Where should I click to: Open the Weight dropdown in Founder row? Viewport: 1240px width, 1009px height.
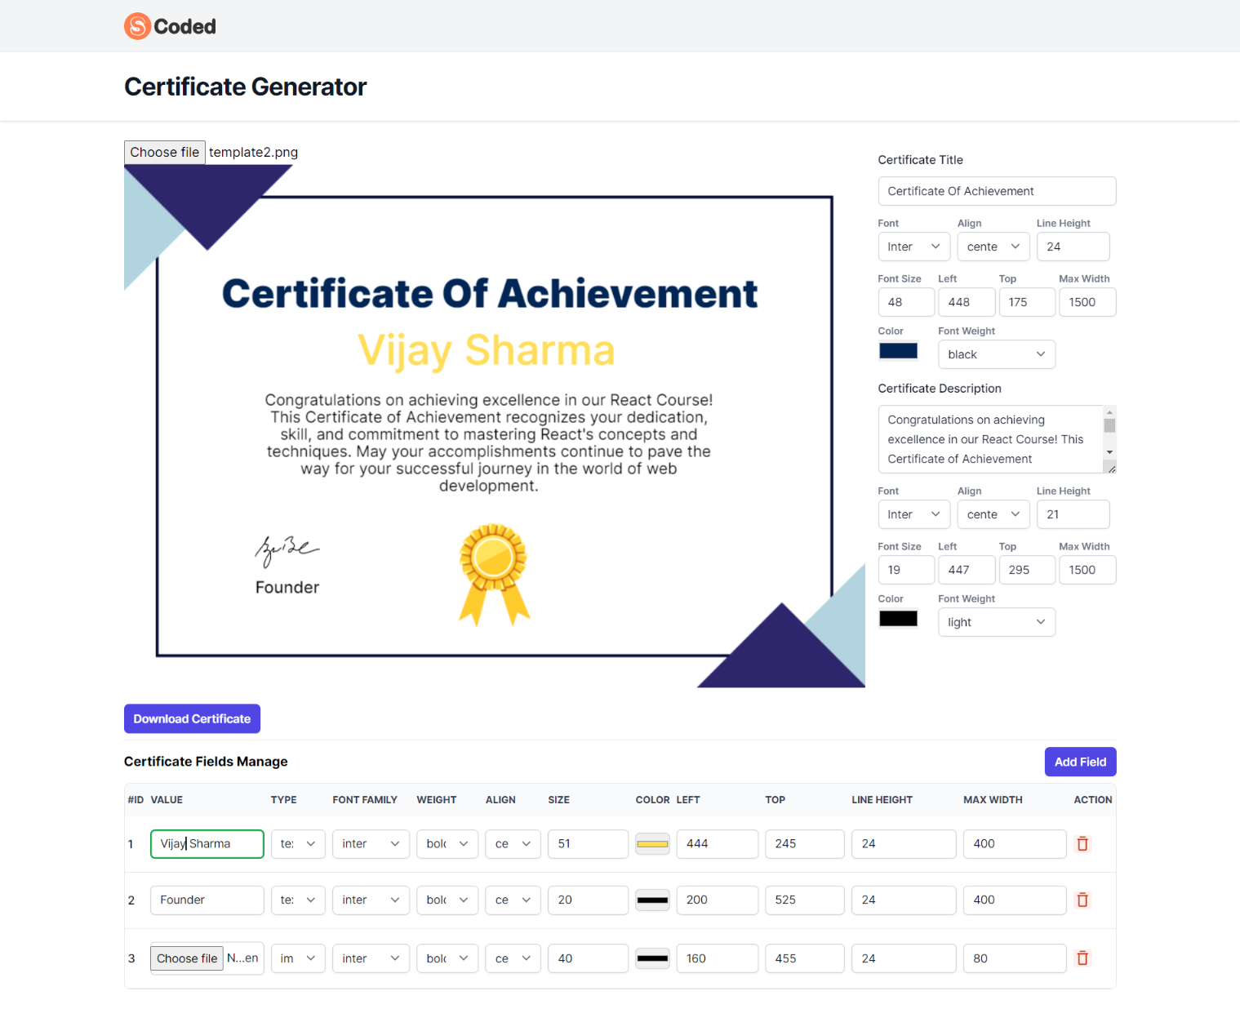447,900
